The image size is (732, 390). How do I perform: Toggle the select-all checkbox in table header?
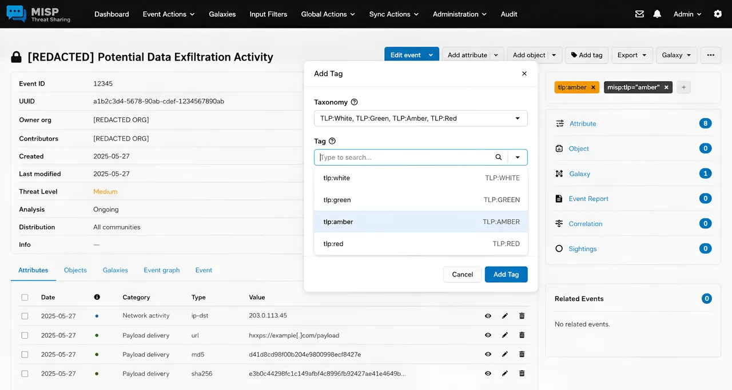click(x=25, y=297)
